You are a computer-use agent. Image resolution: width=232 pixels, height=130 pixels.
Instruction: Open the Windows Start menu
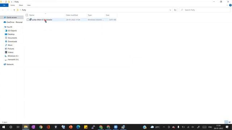4,127
